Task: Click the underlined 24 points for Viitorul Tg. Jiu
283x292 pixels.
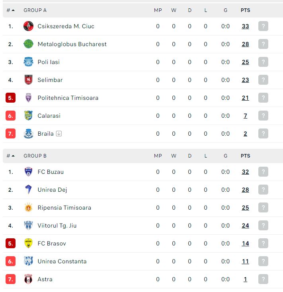Action: [245, 226]
